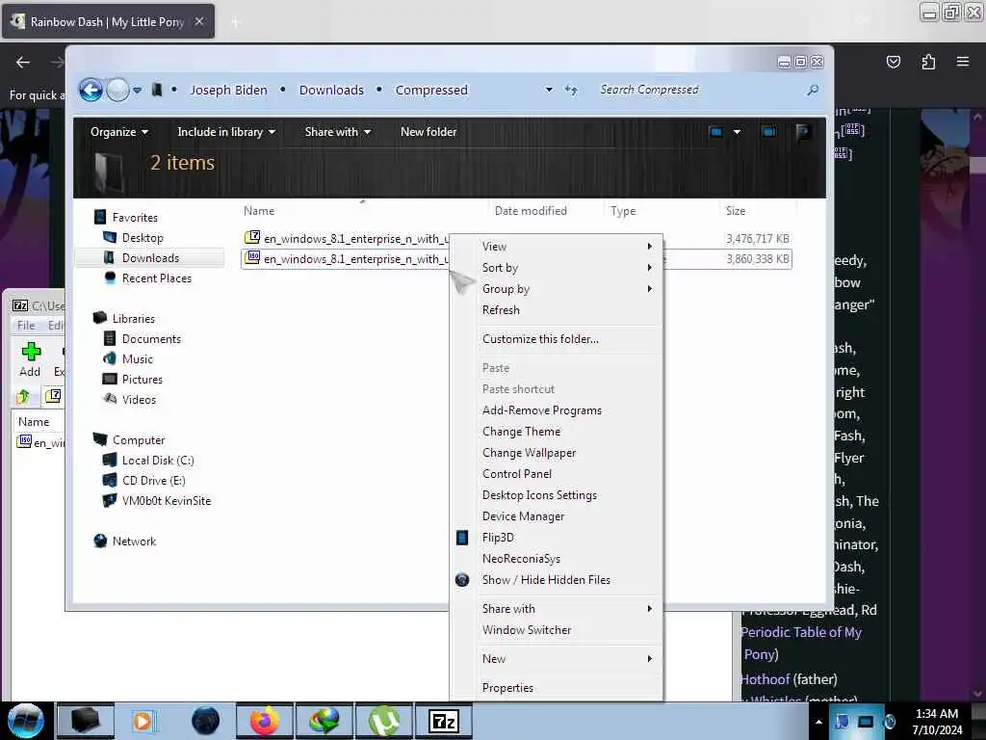Screen dimensions: 986x740
Task: Click the refresh address bar arrows icon
Action: tap(570, 90)
